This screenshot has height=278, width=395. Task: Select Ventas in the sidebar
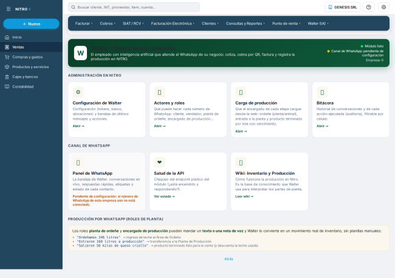tap(31, 47)
